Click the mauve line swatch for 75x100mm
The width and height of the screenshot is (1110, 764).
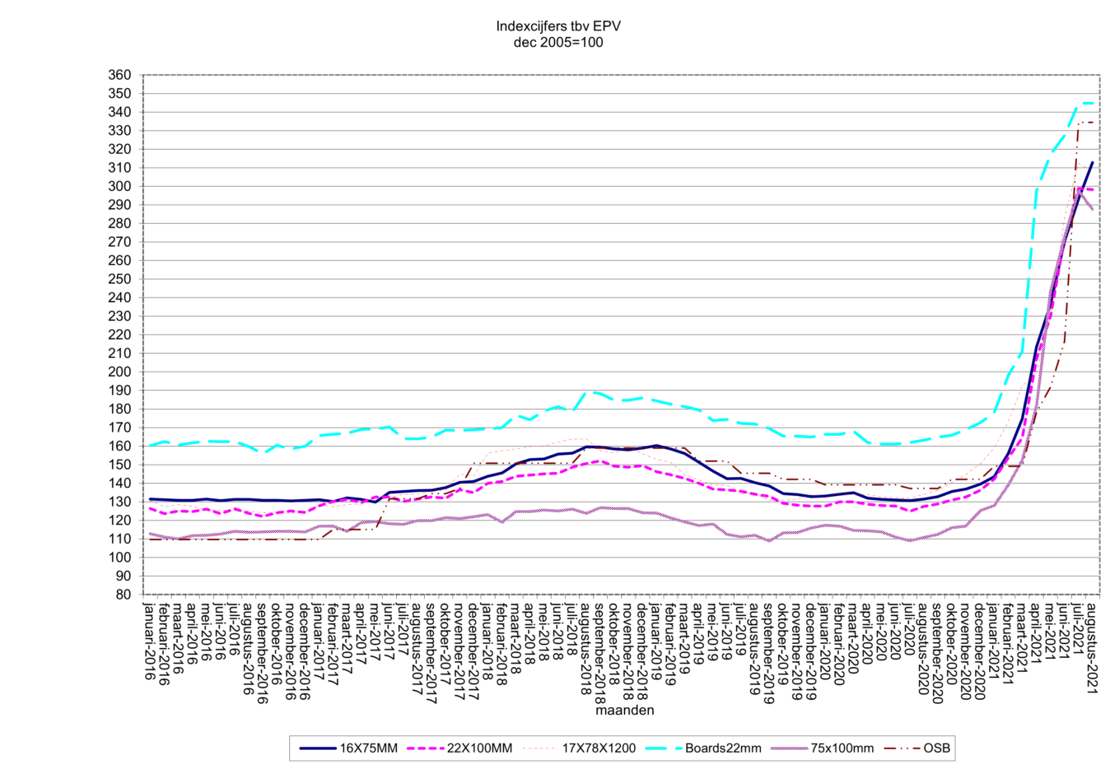(788, 748)
